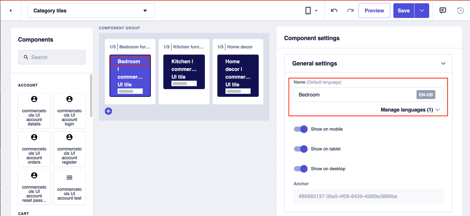The image size is (470, 216).
Task: Click the mobile device preview icon
Action: coord(308,10)
